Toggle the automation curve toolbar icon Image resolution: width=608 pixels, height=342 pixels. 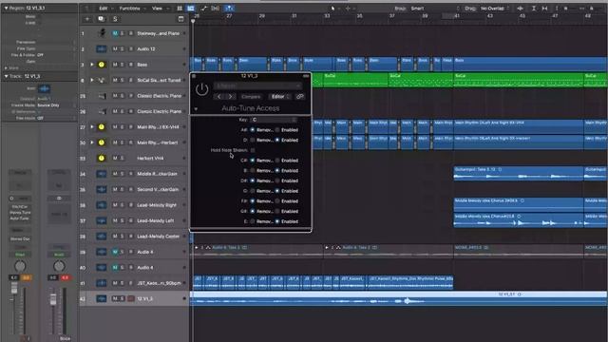click(203, 9)
